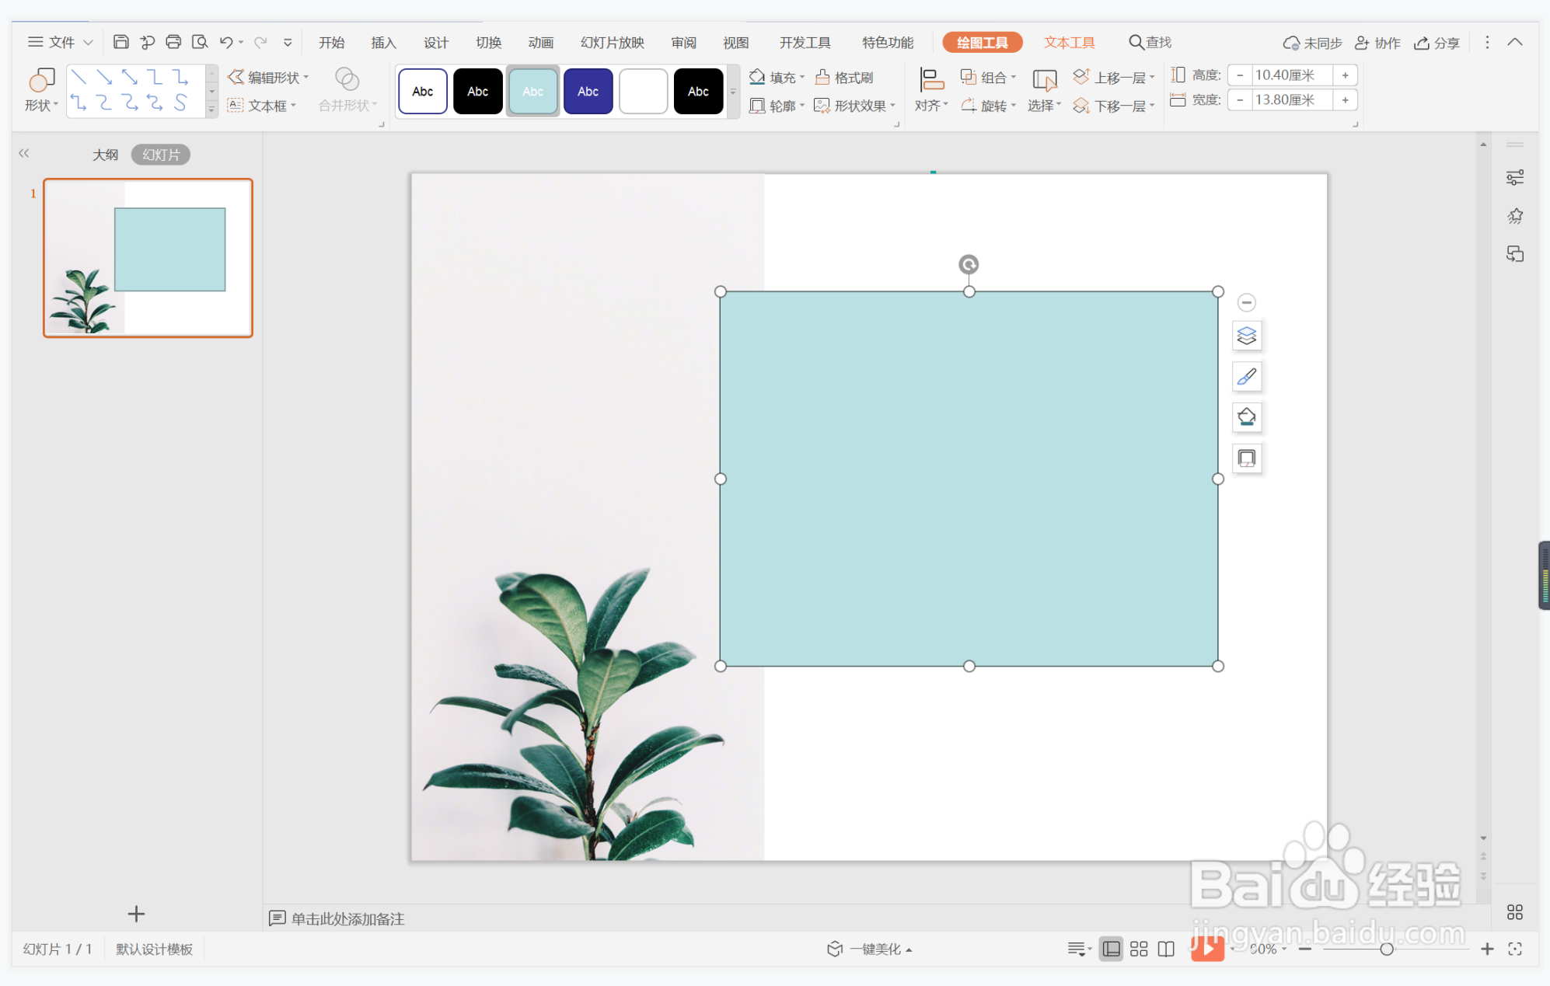Open the layers icon beside the shape
This screenshot has width=1550, height=986.
(1247, 336)
